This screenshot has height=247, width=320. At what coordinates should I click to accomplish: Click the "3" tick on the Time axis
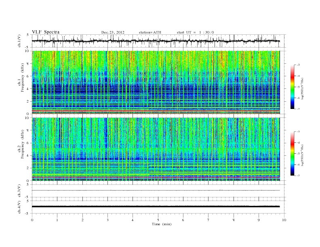107,220
